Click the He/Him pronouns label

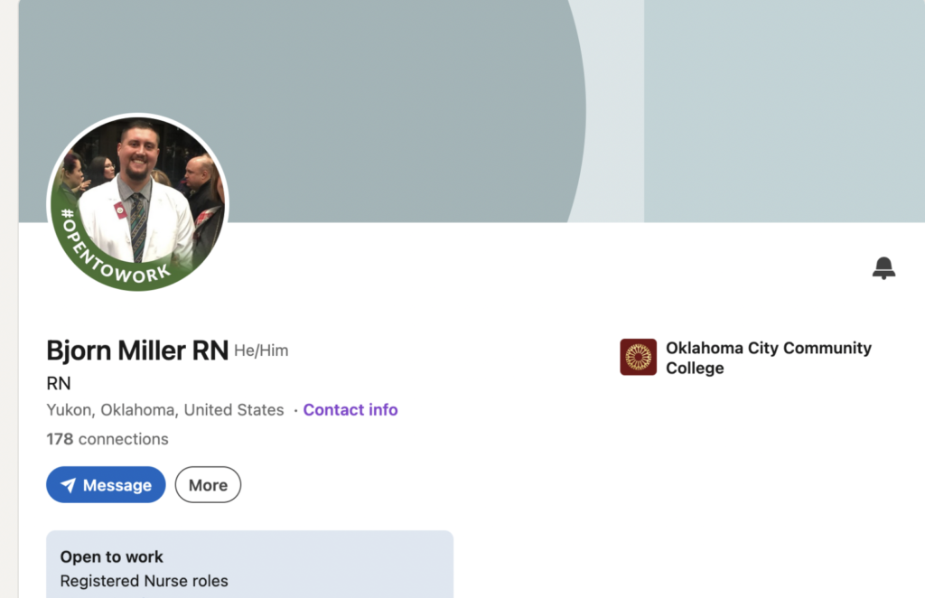[261, 350]
